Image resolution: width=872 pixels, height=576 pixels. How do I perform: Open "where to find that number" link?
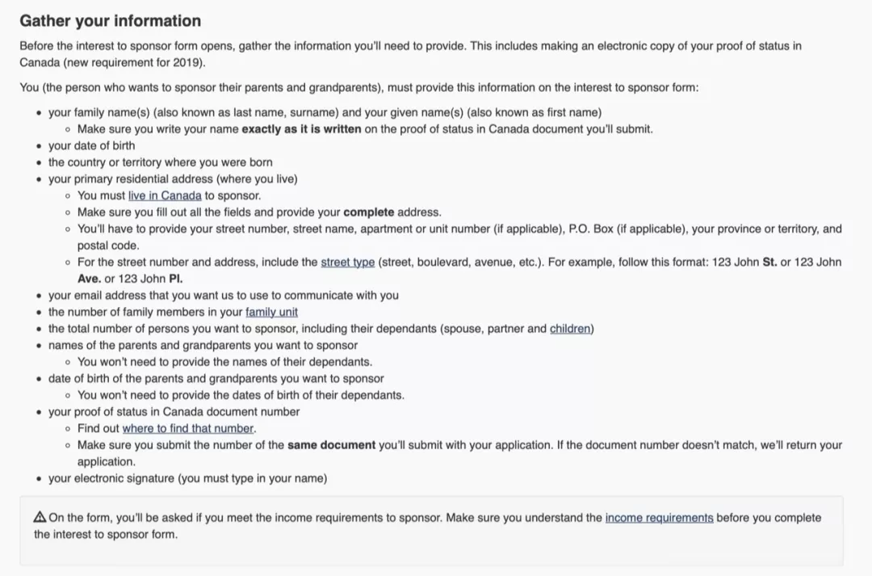click(188, 428)
